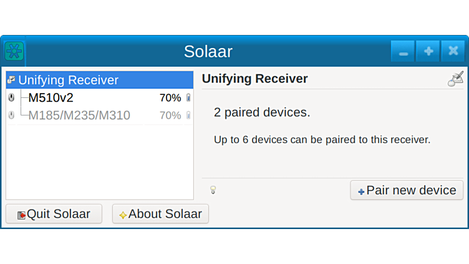
Task: Click the mouse icon beside M510v2
Action: [x=11, y=98]
